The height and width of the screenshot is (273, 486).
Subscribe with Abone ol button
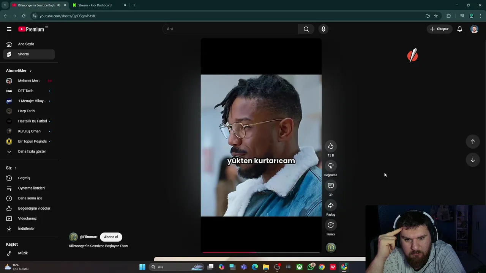(x=111, y=237)
